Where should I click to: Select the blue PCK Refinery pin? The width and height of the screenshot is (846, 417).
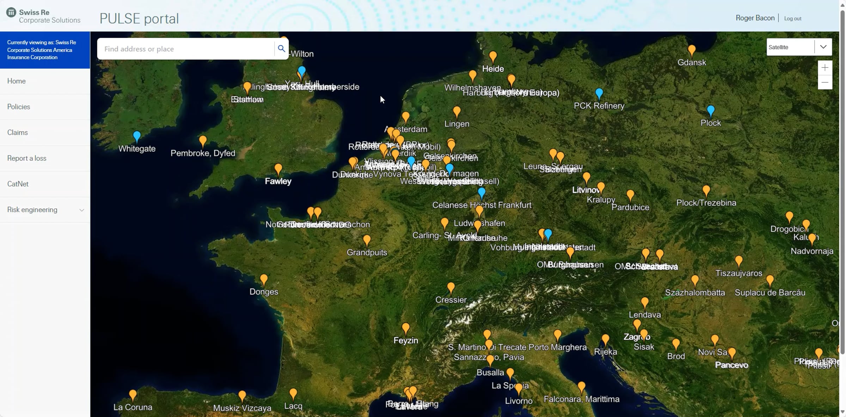tap(599, 94)
